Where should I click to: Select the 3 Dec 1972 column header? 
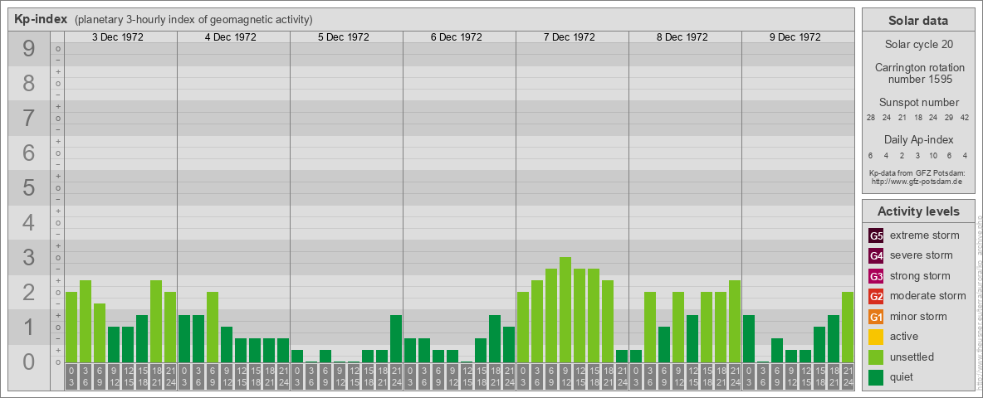[118, 37]
